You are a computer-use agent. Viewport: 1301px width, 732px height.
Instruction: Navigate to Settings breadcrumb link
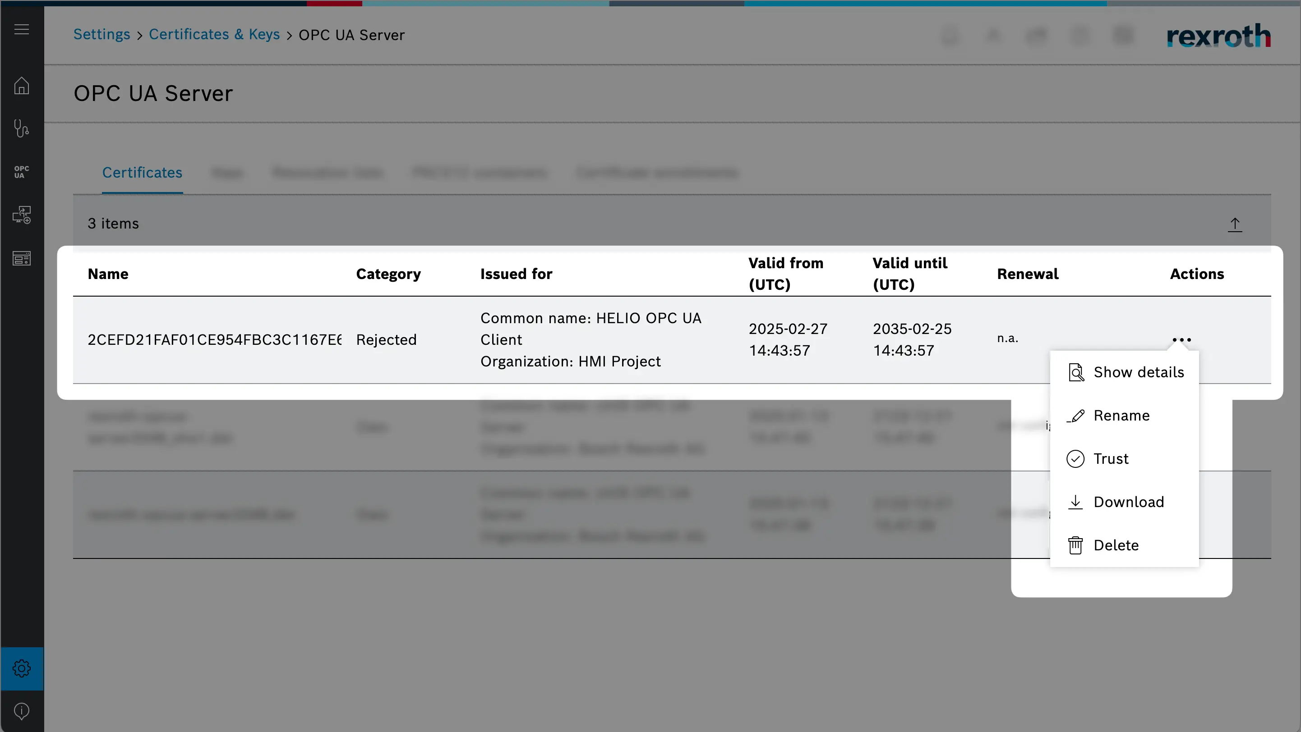(101, 34)
